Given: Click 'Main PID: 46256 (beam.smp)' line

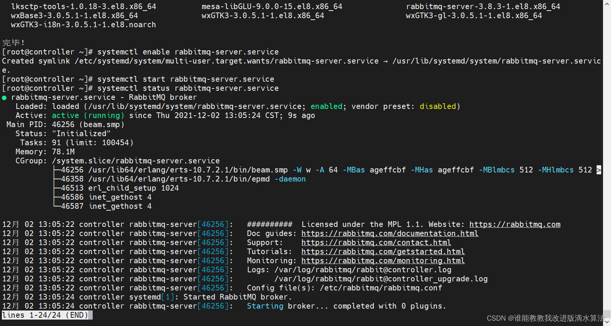Looking at the screenshot, I should coord(65,124).
